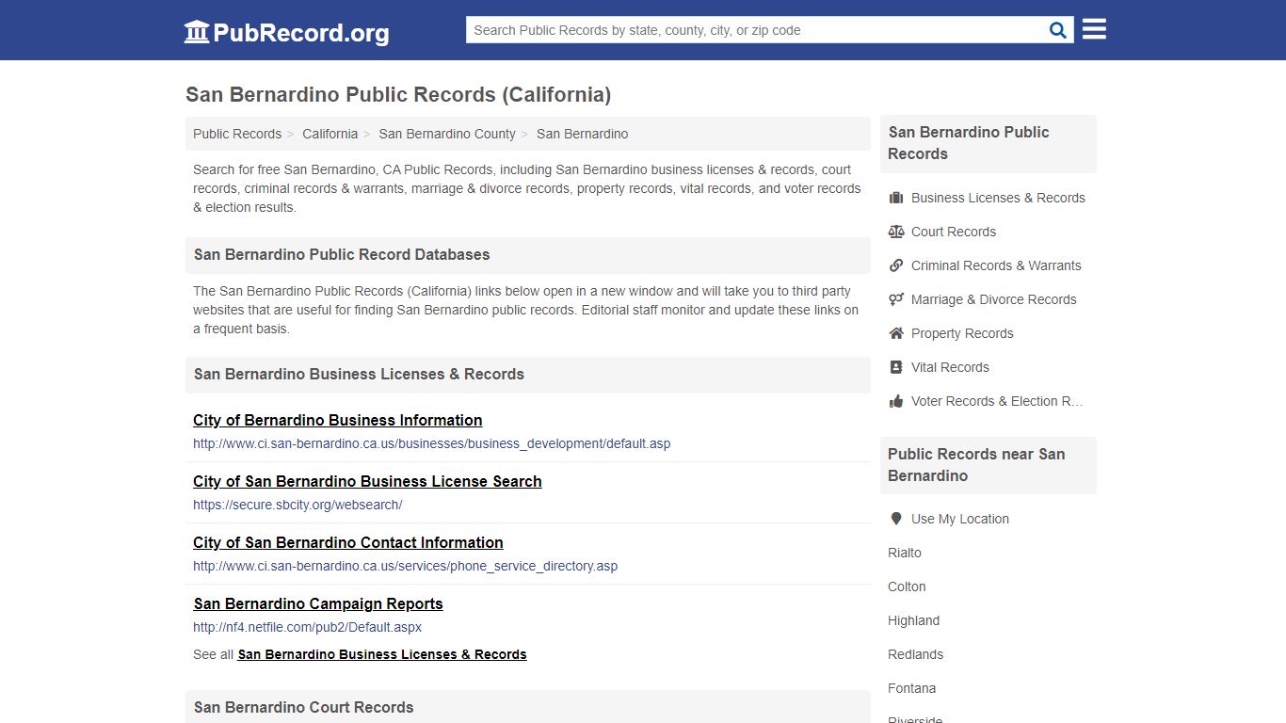Visit secure.sbcity.org websearch URL
Viewport: 1286px width, 723px height.
tap(297, 505)
